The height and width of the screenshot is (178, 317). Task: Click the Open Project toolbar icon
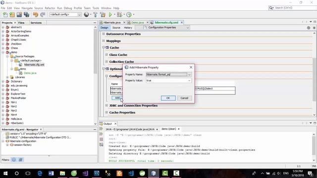19,14
